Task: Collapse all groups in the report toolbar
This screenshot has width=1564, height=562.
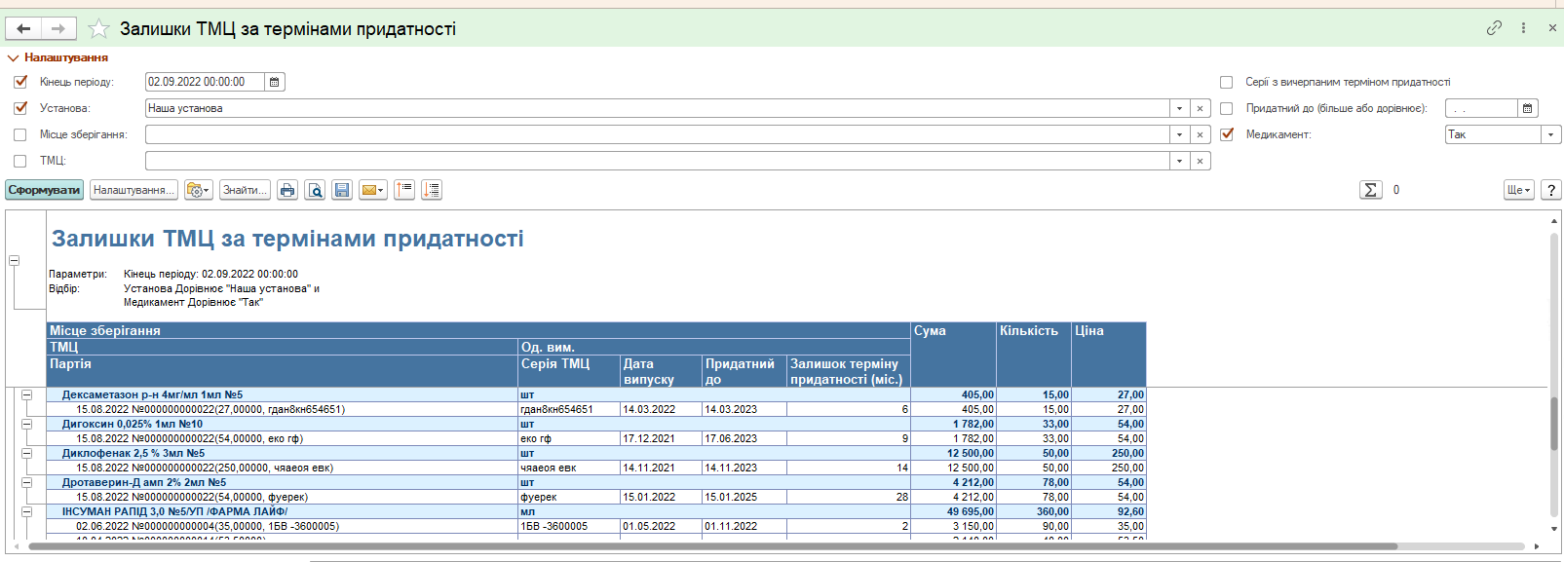Action: [x=404, y=190]
